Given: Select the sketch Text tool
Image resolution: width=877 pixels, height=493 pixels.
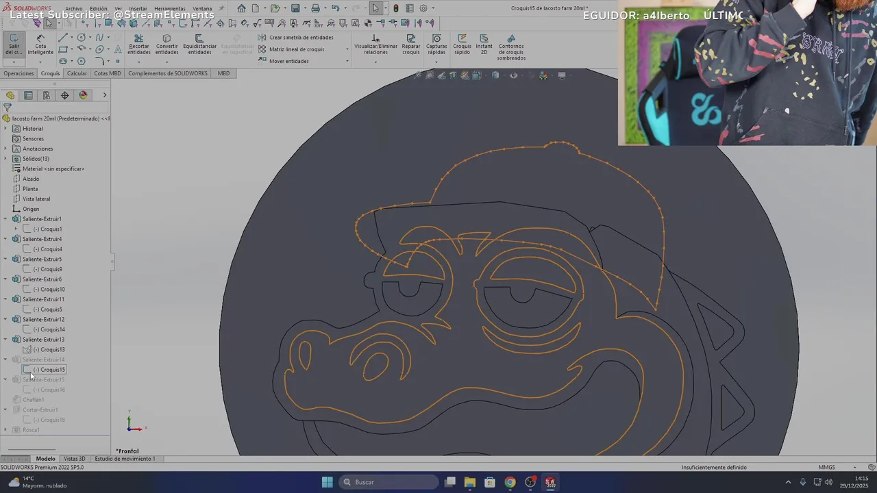Looking at the screenshot, I should coord(118,49).
